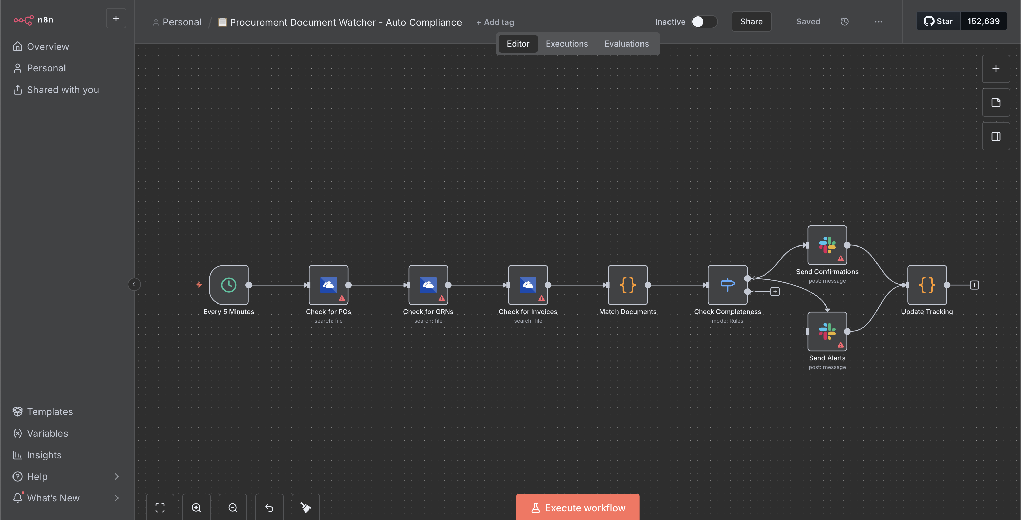Click the zoom-in icon on the canvas toolbar

click(196, 508)
